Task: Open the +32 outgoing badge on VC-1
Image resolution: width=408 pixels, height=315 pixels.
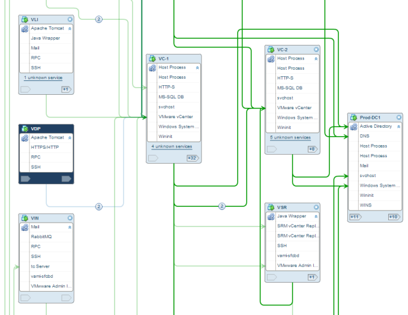Action: 193,158
